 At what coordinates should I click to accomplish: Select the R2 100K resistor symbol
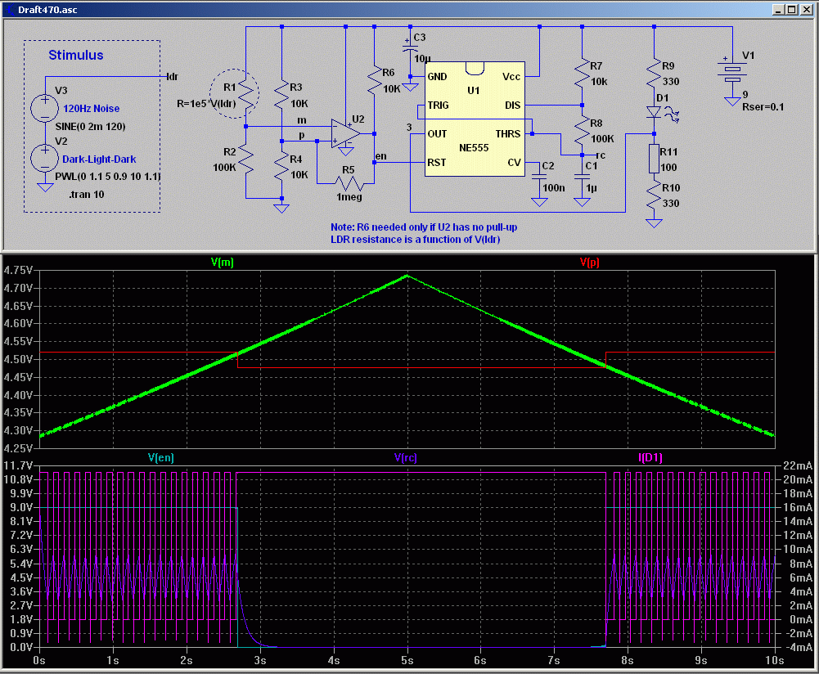point(245,160)
